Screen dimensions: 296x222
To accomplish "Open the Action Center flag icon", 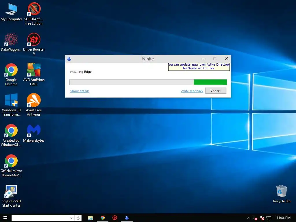I will coord(262,218).
